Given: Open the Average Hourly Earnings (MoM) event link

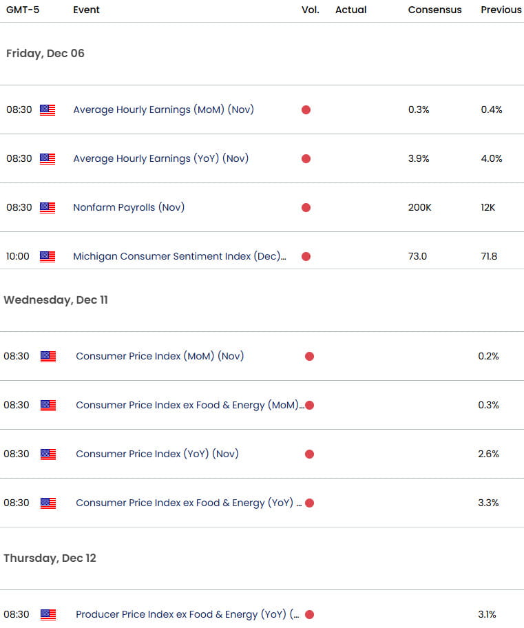Looking at the screenshot, I should tap(163, 109).
